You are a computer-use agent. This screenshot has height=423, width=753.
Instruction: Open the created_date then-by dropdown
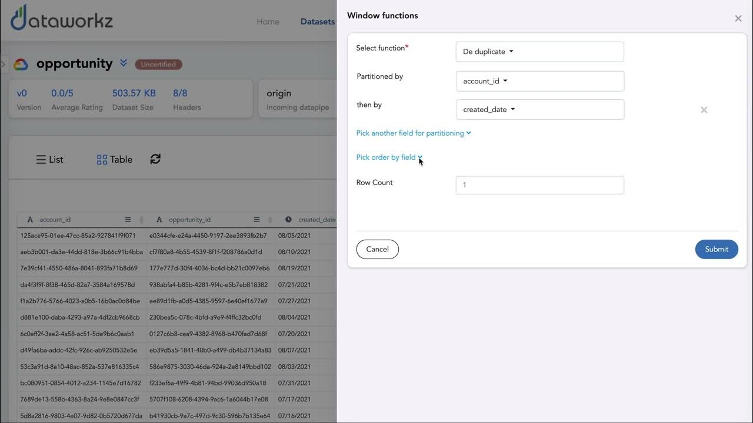pyautogui.click(x=539, y=109)
